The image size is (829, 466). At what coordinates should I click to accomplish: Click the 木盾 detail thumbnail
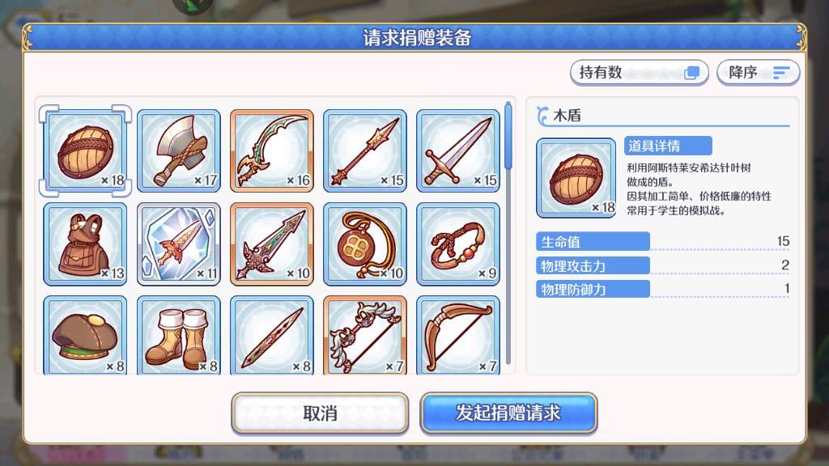tap(576, 178)
